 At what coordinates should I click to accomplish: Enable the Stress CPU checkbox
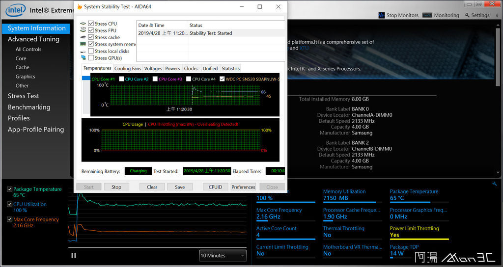click(91, 24)
